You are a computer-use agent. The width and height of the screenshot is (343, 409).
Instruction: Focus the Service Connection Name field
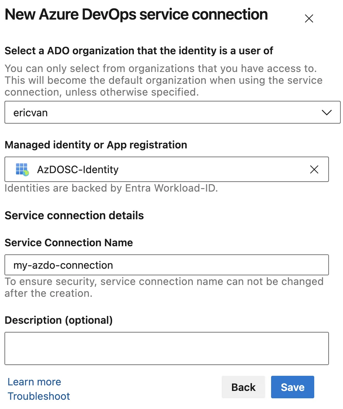point(167,265)
